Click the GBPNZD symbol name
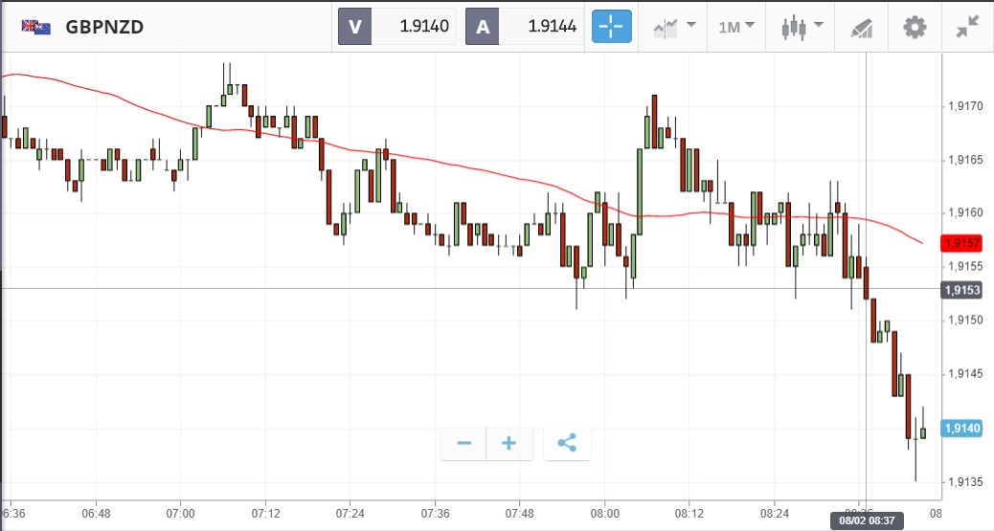This screenshot has width=994, height=531. tap(104, 27)
